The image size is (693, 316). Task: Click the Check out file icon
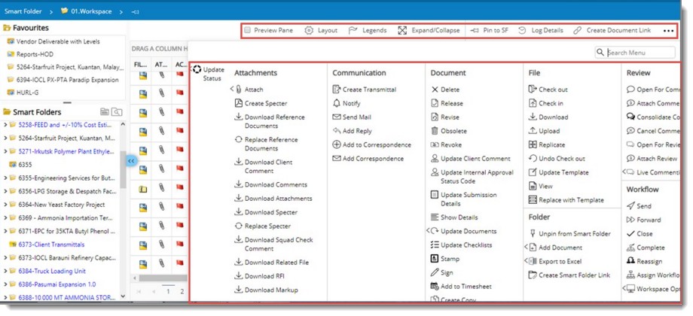[x=533, y=90]
